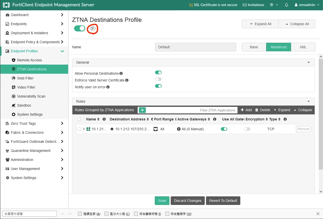Click the Filter ZTNA Applications search field
The height and width of the screenshot is (219, 323).
192,110
